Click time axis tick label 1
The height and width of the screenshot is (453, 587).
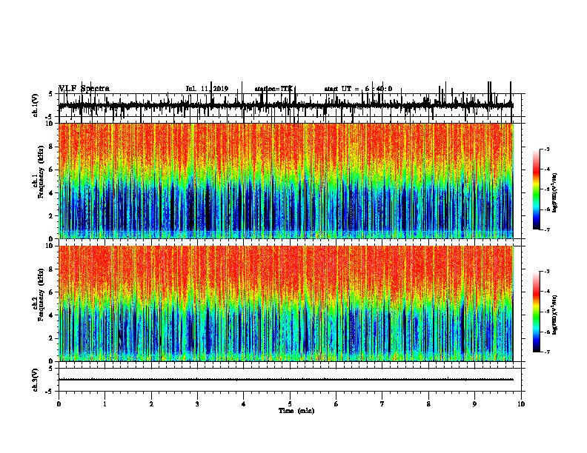pyautogui.click(x=105, y=404)
